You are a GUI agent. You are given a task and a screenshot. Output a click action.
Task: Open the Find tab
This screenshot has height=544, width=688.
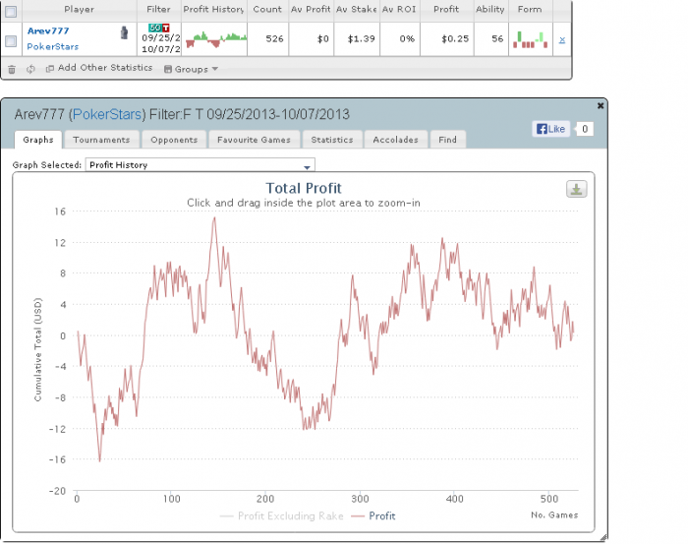(447, 140)
